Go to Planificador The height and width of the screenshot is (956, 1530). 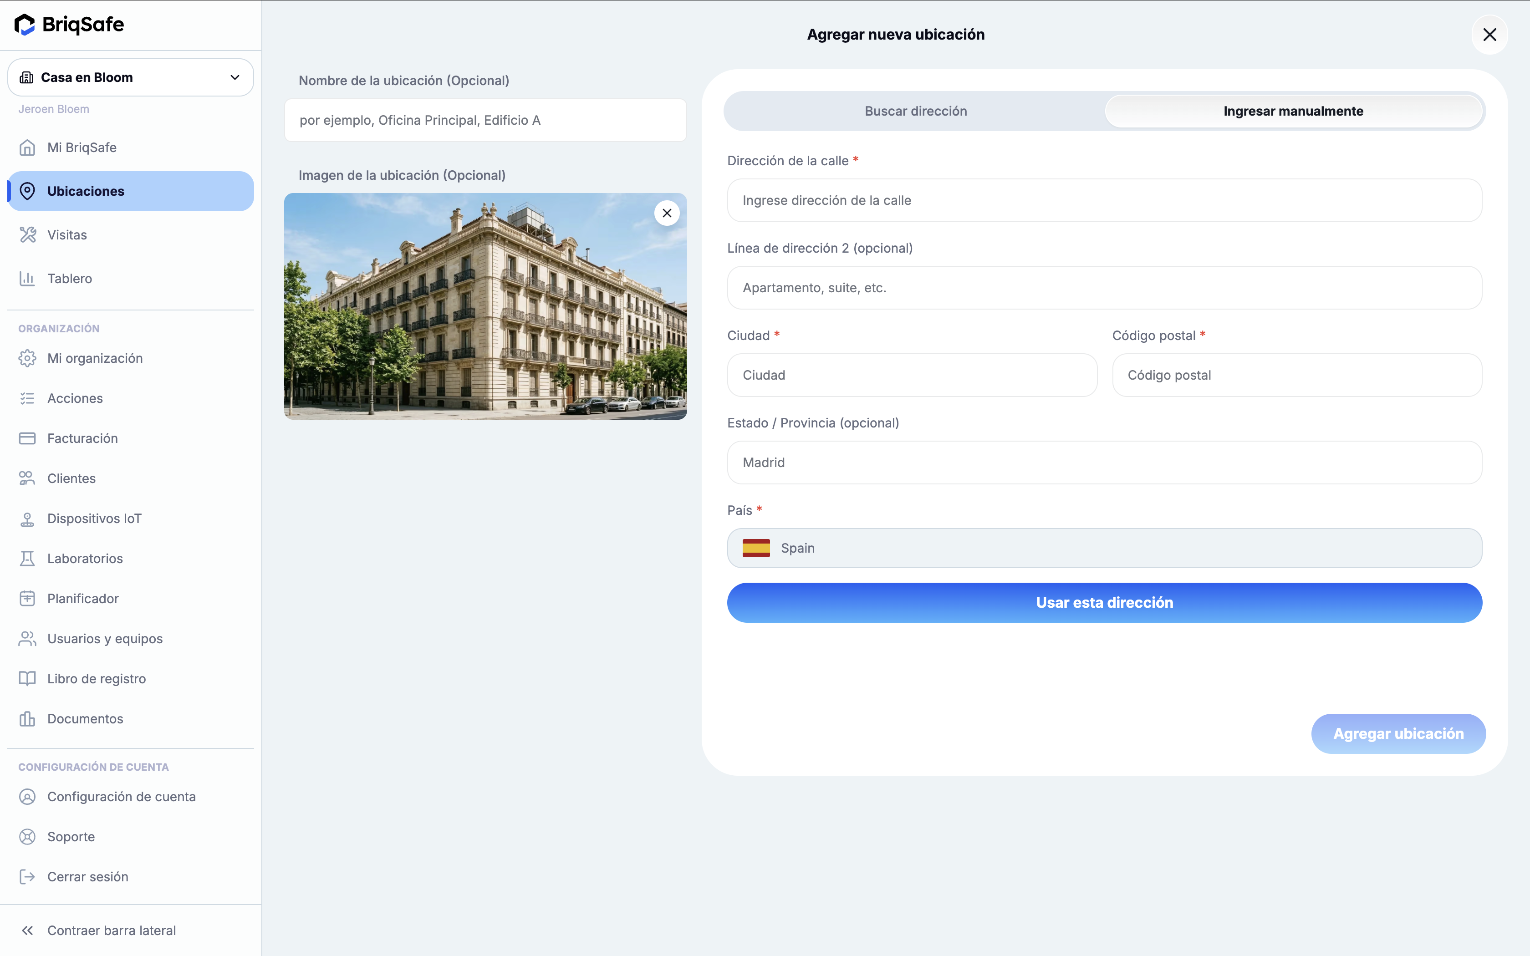(130, 598)
